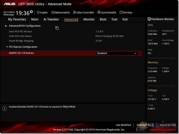Click the PCH-H Desktop B150 SKU value
The image size is (179, 134).
pyautogui.click(x=109, y=36)
